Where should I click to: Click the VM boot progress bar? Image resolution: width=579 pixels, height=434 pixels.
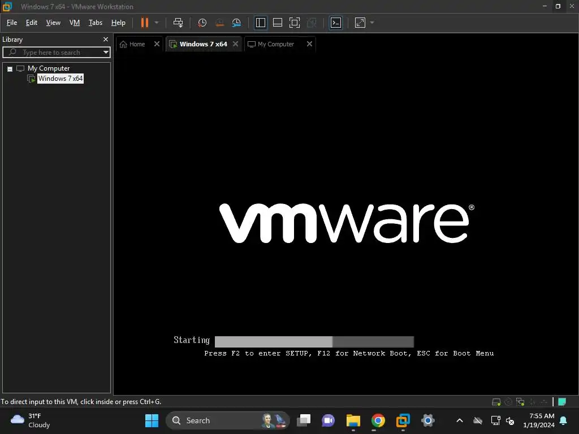(x=314, y=341)
